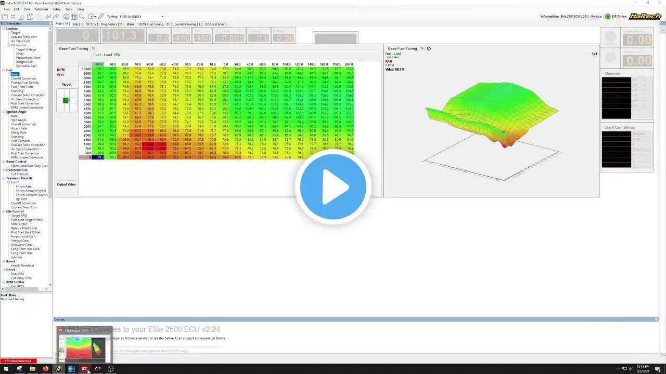Image resolution: width=666 pixels, height=374 pixels.
Task: Click the ruler/pen icon beside the gauge icon
Action: (101, 17)
